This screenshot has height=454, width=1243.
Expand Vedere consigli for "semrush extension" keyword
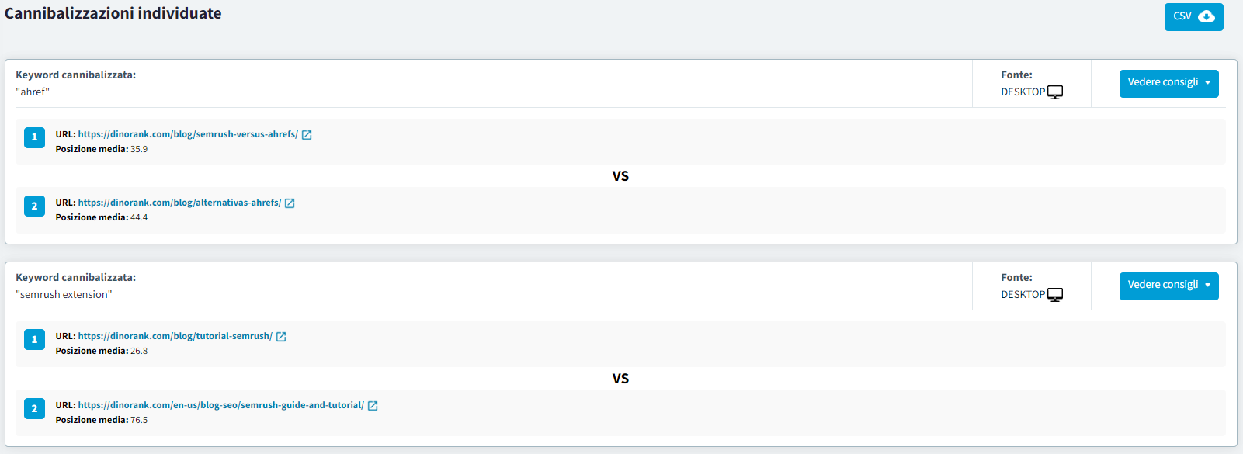tap(1168, 286)
